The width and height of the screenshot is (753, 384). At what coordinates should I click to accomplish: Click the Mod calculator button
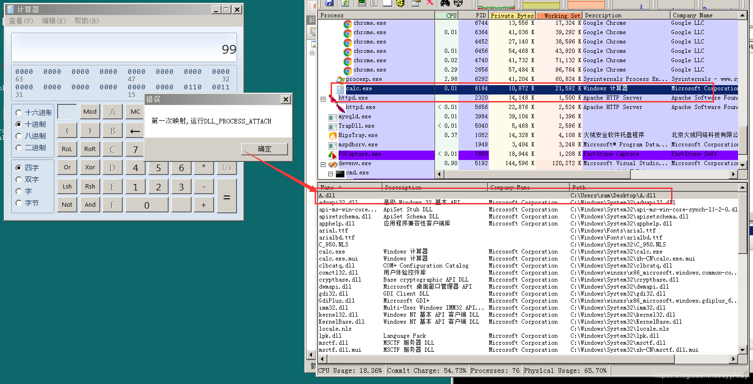90,112
